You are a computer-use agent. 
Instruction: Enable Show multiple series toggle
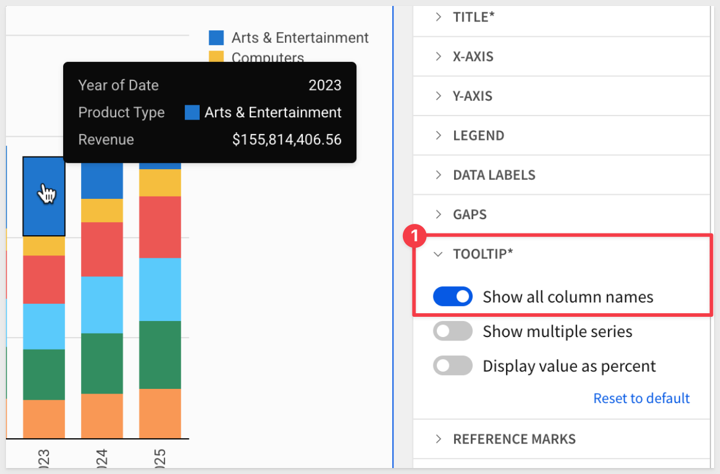452,331
